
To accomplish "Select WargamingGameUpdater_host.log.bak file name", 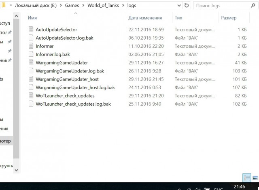I will pos(75,88).
